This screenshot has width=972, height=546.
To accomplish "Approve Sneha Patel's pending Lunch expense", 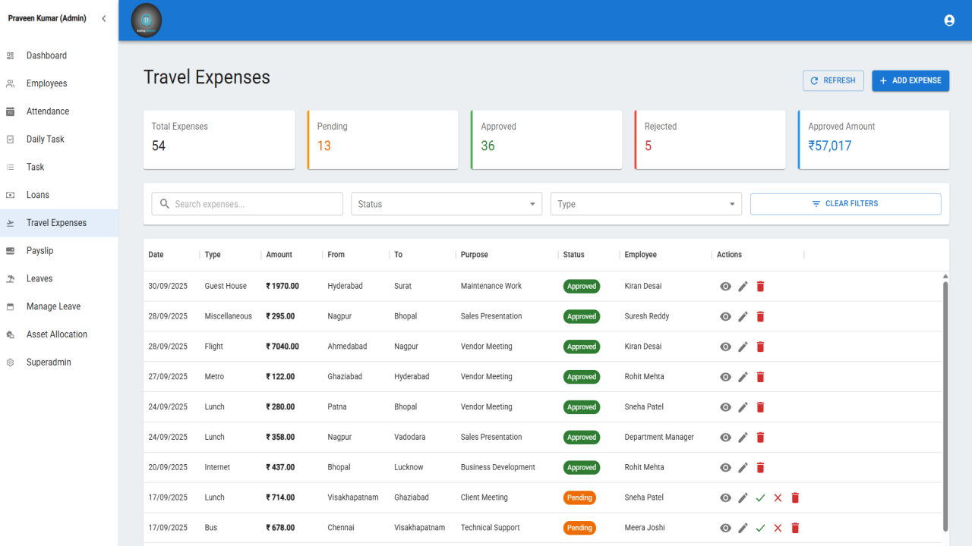I will (x=760, y=497).
